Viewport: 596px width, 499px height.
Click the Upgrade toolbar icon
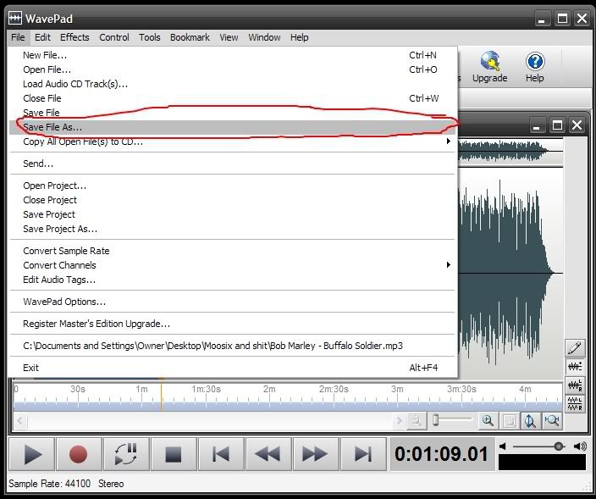click(490, 67)
